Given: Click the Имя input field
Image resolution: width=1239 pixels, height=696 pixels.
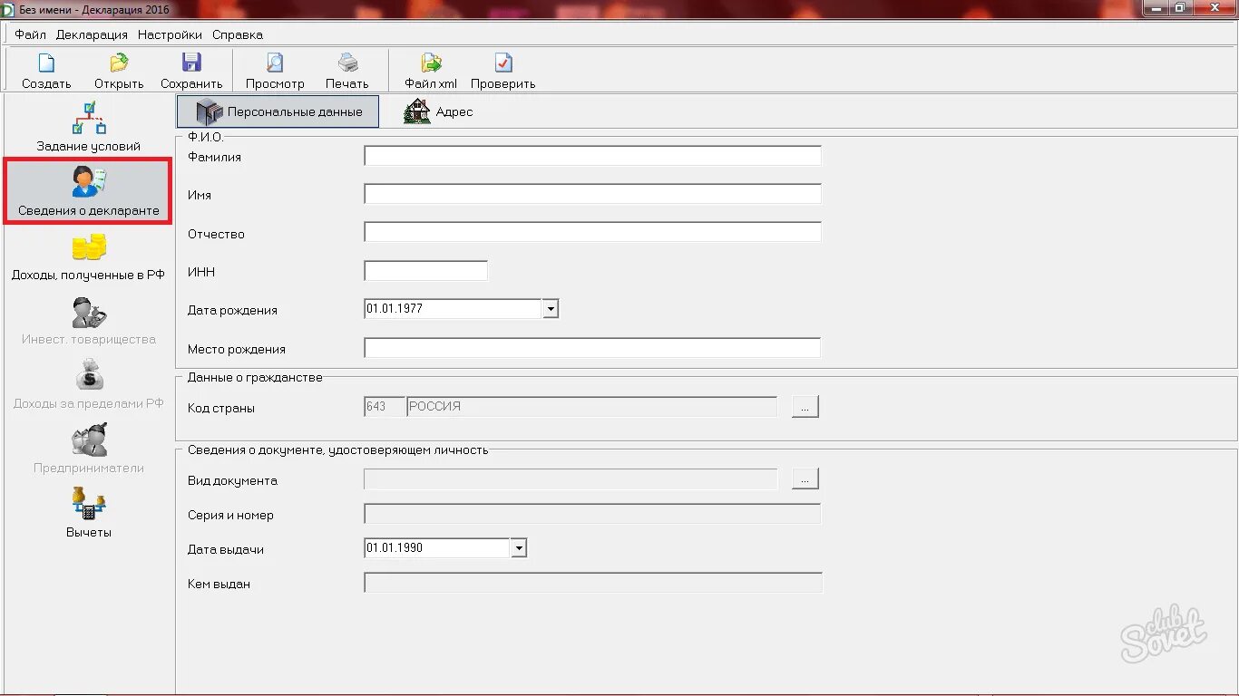Looking at the screenshot, I should [x=592, y=194].
